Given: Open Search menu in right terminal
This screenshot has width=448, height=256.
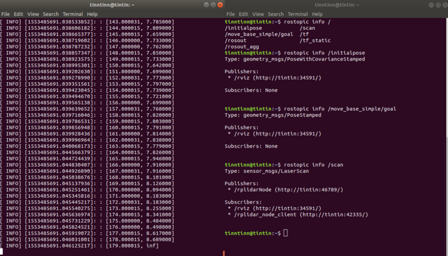Looking at the screenshot, I should (x=276, y=14).
